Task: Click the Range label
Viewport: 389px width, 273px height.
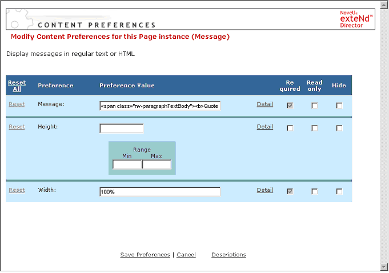Action: point(142,150)
